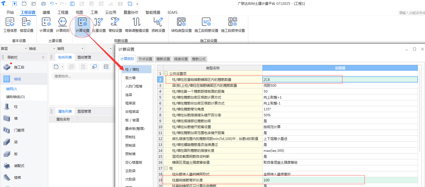This screenshot has width=425, height=187.
Task: Click the new file icon in quick access toolbar
Action: (x=24, y=4)
